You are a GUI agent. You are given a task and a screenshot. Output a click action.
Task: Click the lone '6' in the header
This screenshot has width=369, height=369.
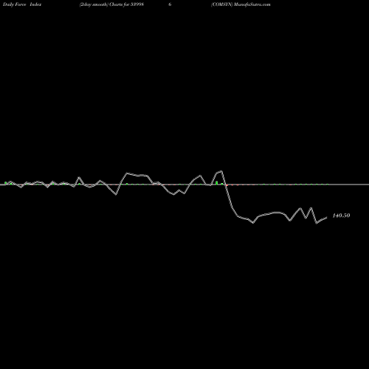pyautogui.click(x=170, y=4)
